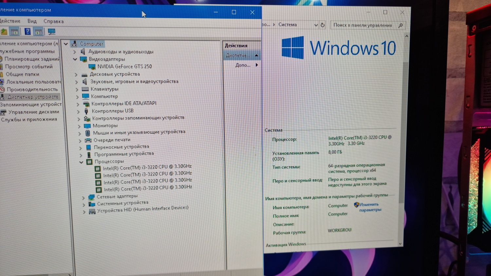491x276 pixels.
Task: Click the scroll-up arrow in System window
Action: [x=407, y=36]
